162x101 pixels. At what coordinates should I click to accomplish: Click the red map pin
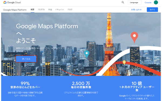point(134,37)
